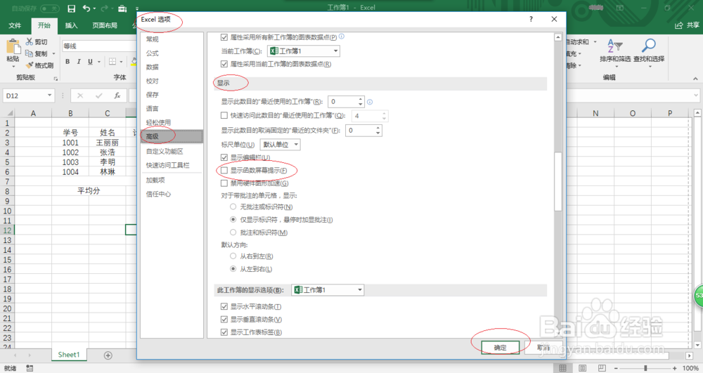Screen dimensions: 703x373
Task: Uncheck 显示工作表标签 checkbox
Action: coord(224,332)
